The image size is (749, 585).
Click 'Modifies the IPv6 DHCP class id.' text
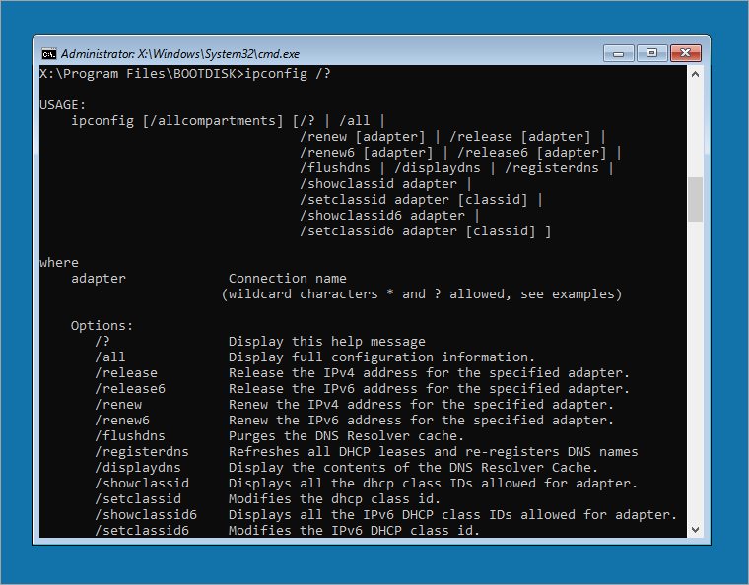click(354, 530)
